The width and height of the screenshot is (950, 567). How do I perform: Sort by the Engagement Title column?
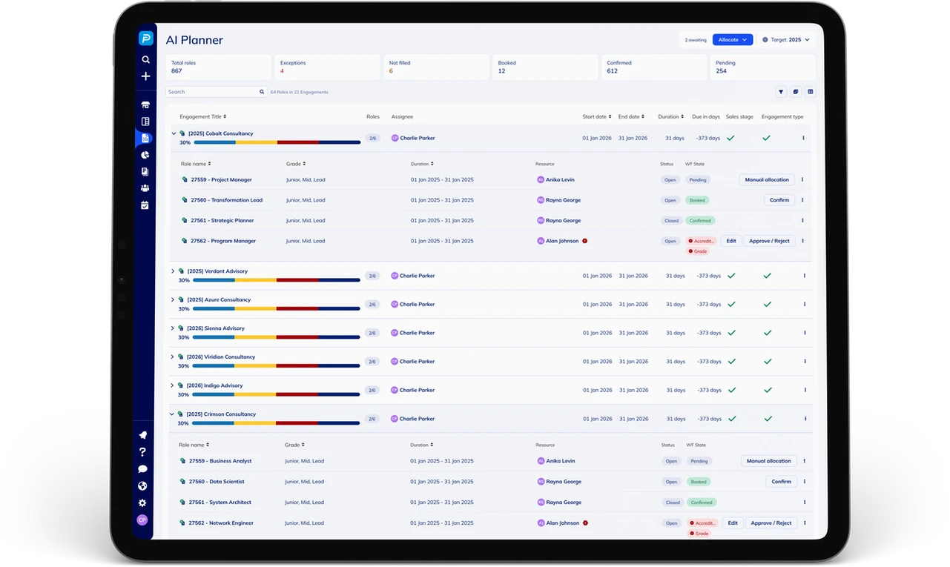click(x=202, y=116)
